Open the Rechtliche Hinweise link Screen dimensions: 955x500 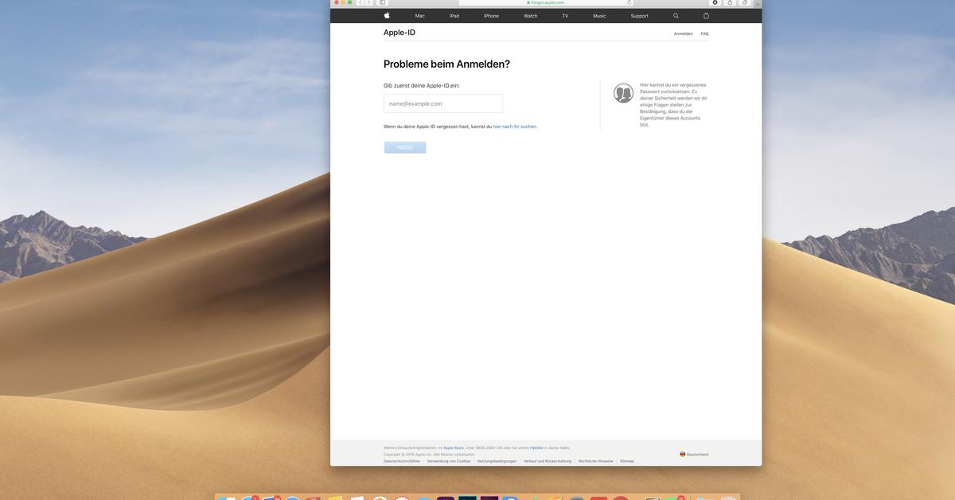tap(596, 461)
